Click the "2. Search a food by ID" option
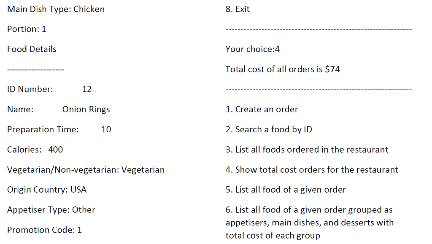This screenshot has height=244, width=432. (x=269, y=129)
